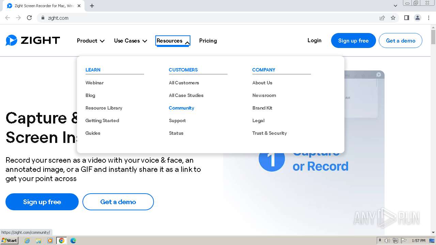This screenshot has height=245, width=436.
Task: Open the Legal link
Action: (x=258, y=120)
